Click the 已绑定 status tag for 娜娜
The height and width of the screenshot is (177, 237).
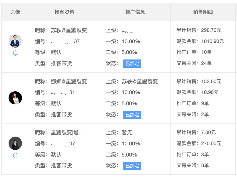tap(132, 115)
